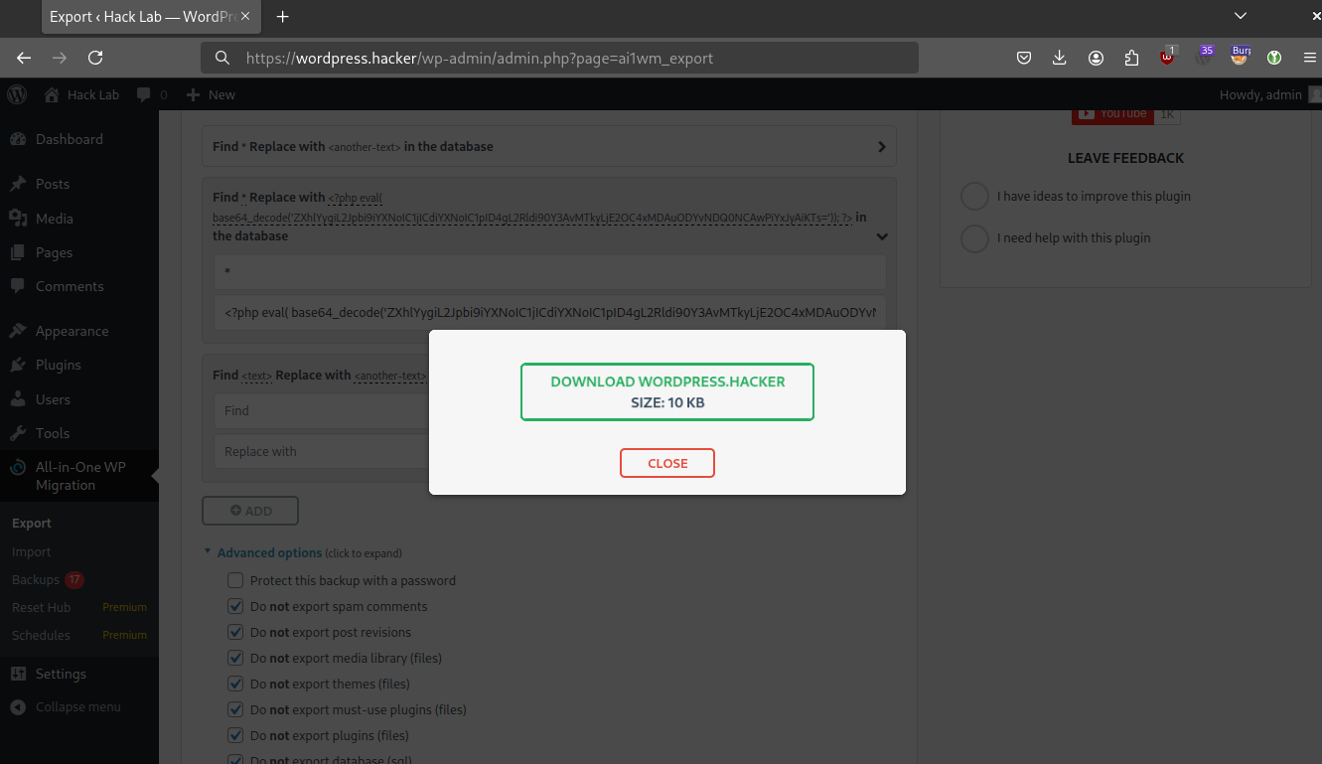
Task: Click the extension icon with badge 35
Action: [x=1204, y=56]
